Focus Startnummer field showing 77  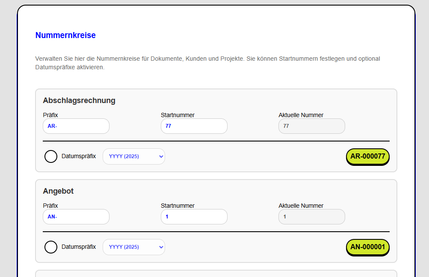194,126
